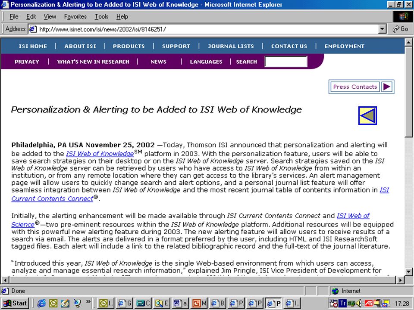Switch to the PowerPoint taskbar button labeled M
Image resolution: width=414 pixels, height=310 pixels.
point(199,304)
